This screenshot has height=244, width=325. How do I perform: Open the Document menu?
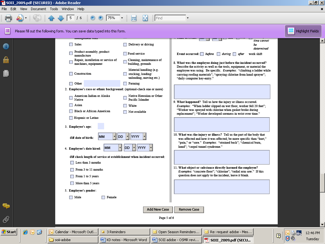tap(38, 9)
